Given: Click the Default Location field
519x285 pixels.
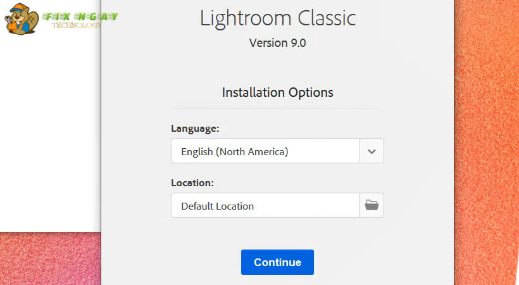Looking at the screenshot, I should tap(265, 205).
